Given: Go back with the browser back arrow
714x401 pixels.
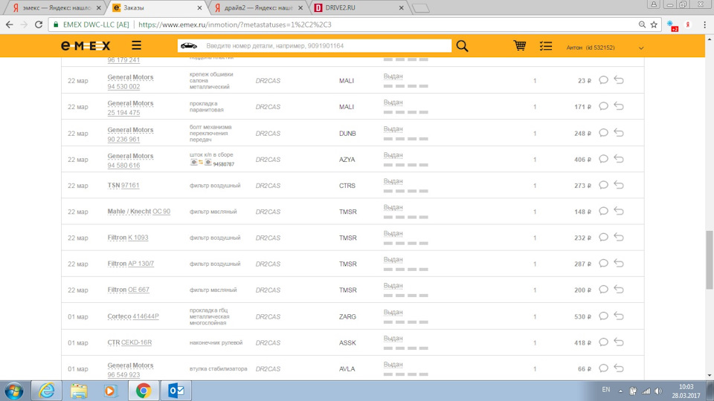Looking at the screenshot, I should [x=9, y=25].
